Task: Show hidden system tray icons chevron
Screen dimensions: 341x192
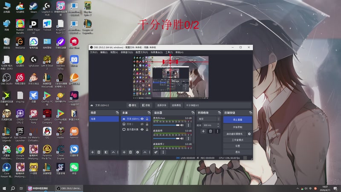Action: pyautogui.click(x=298, y=189)
